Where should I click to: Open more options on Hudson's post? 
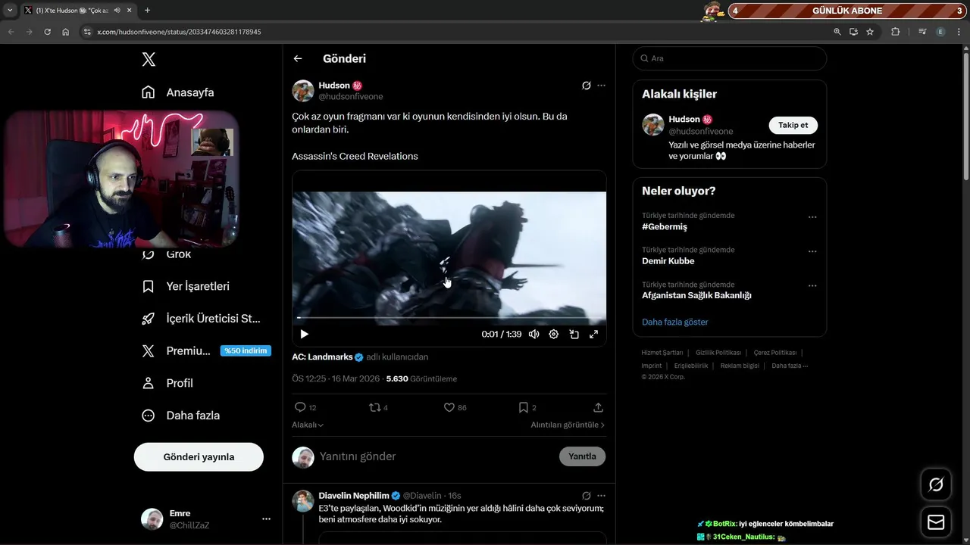(x=602, y=86)
